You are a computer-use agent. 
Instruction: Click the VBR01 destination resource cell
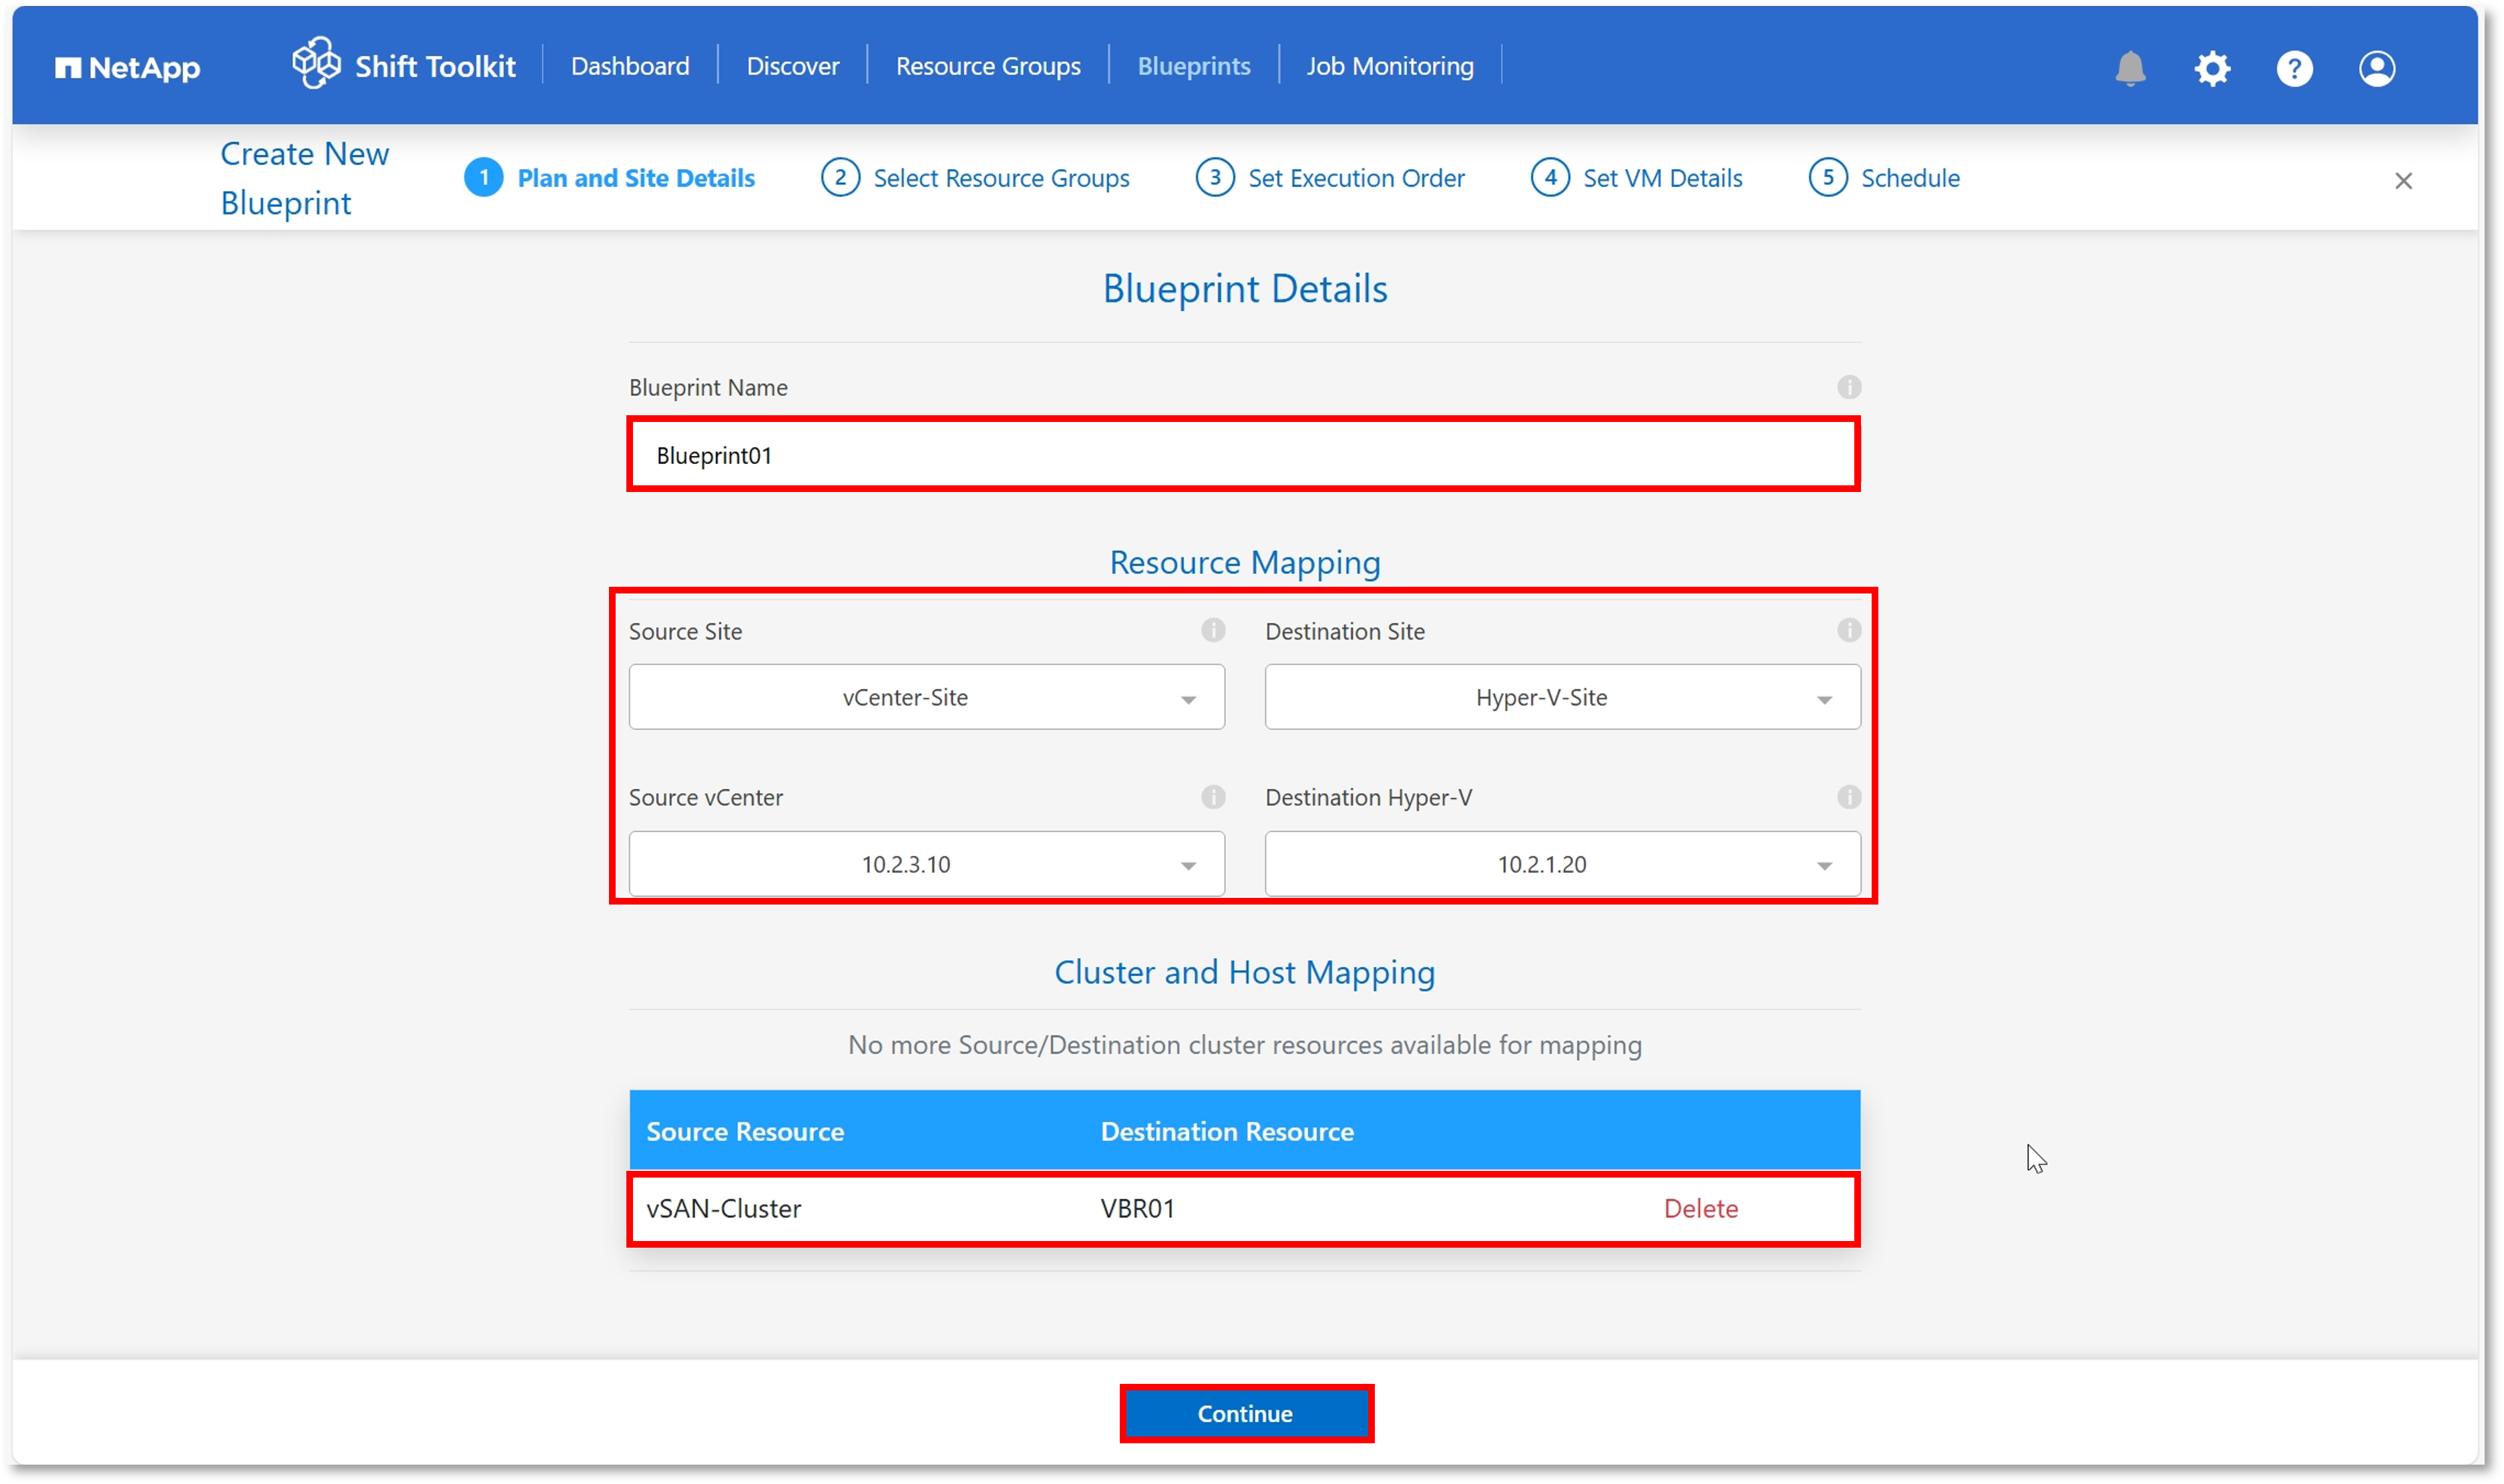pyautogui.click(x=1137, y=1208)
